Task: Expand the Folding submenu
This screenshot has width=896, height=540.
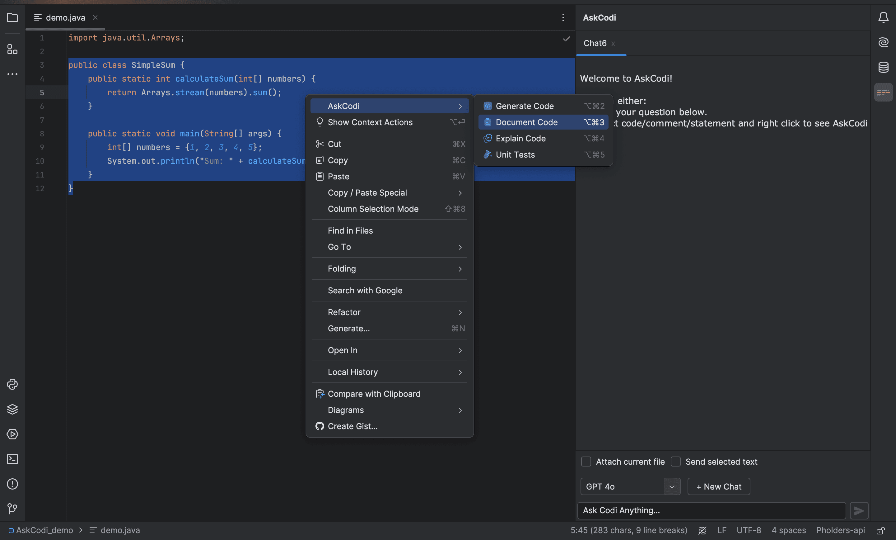Action: [x=390, y=268]
